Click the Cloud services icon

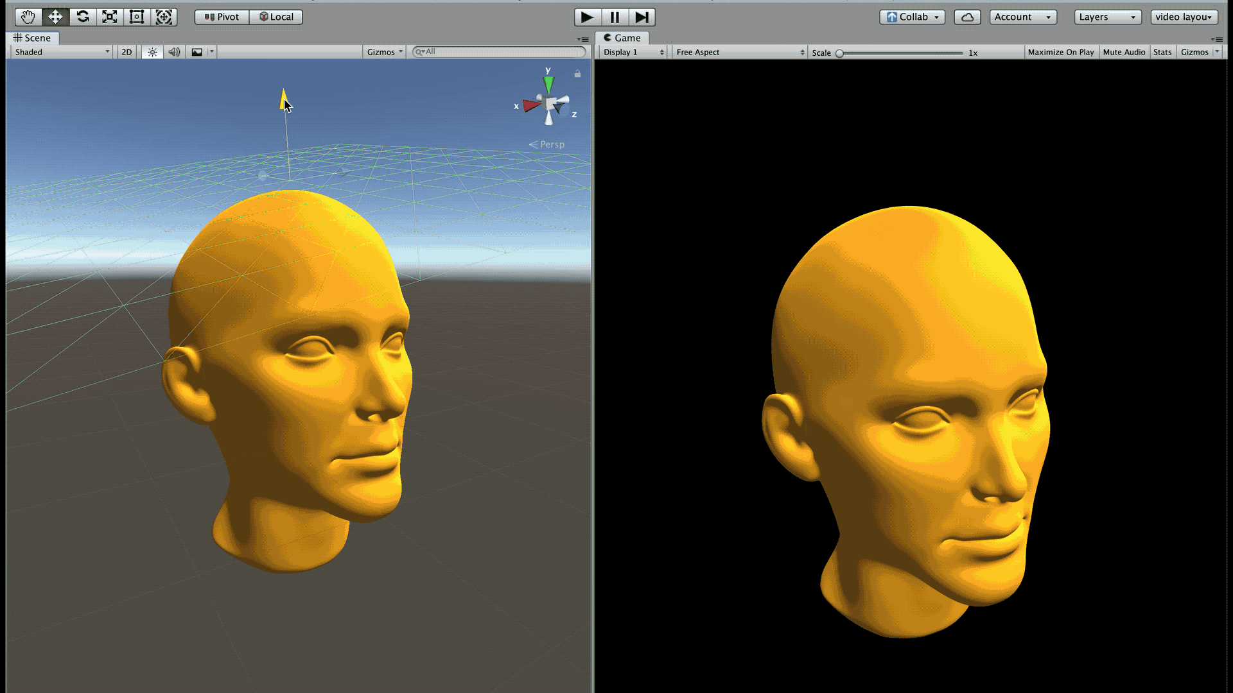pyautogui.click(x=966, y=17)
